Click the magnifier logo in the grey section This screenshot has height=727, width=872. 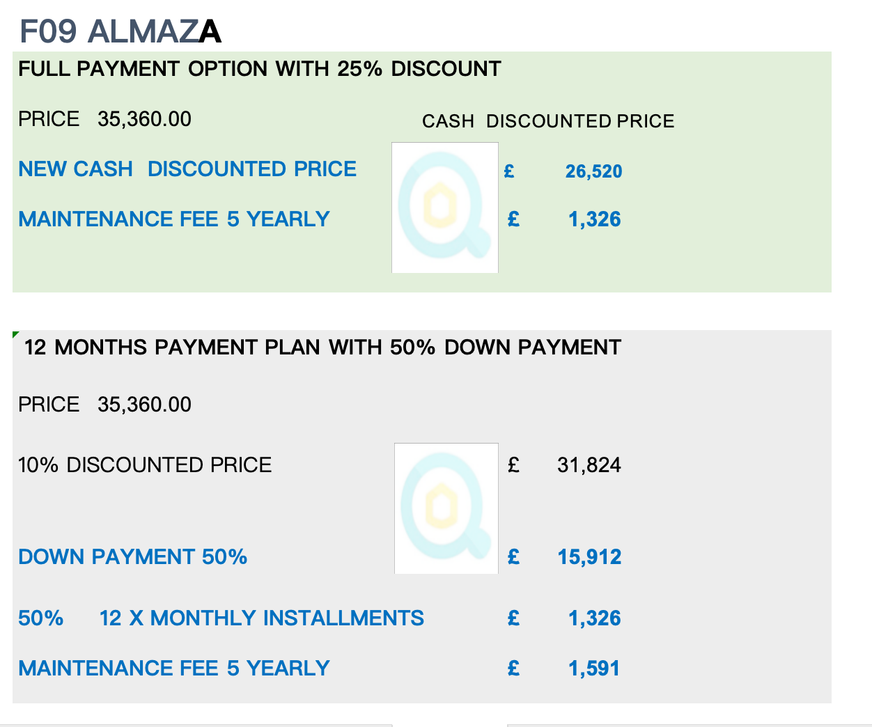(x=446, y=508)
